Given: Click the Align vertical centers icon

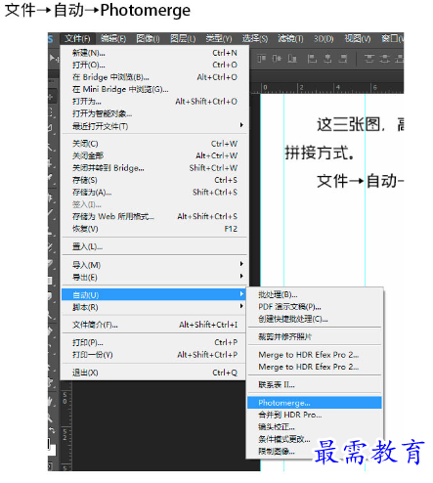Looking at the screenshot, I should [277, 59].
